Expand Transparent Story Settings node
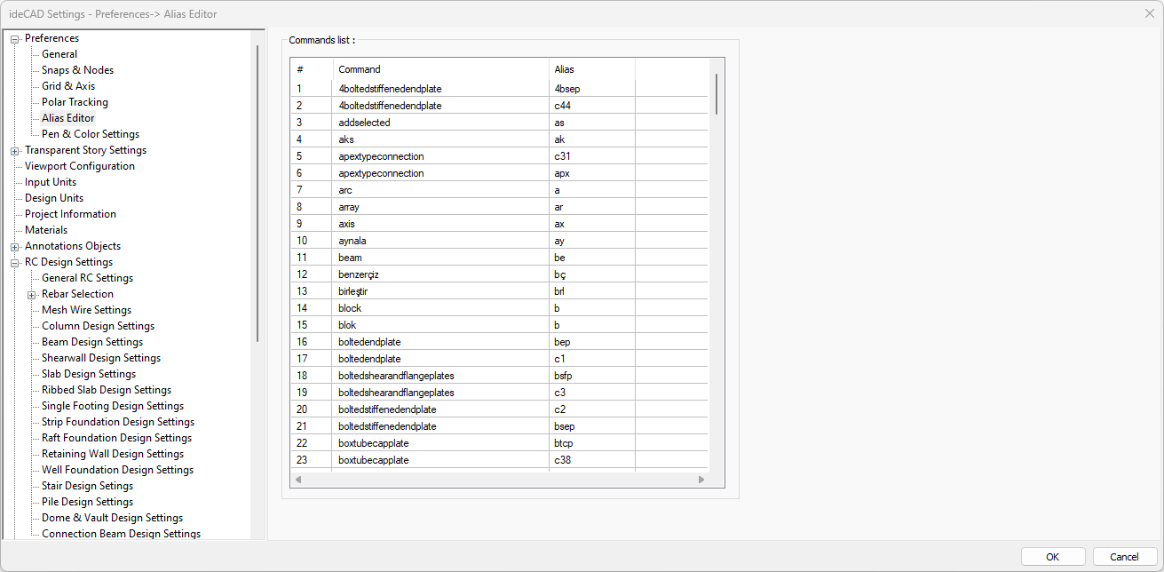Image resolution: width=1164 pixels, height=572 pixels. click(x=15, y=150)
